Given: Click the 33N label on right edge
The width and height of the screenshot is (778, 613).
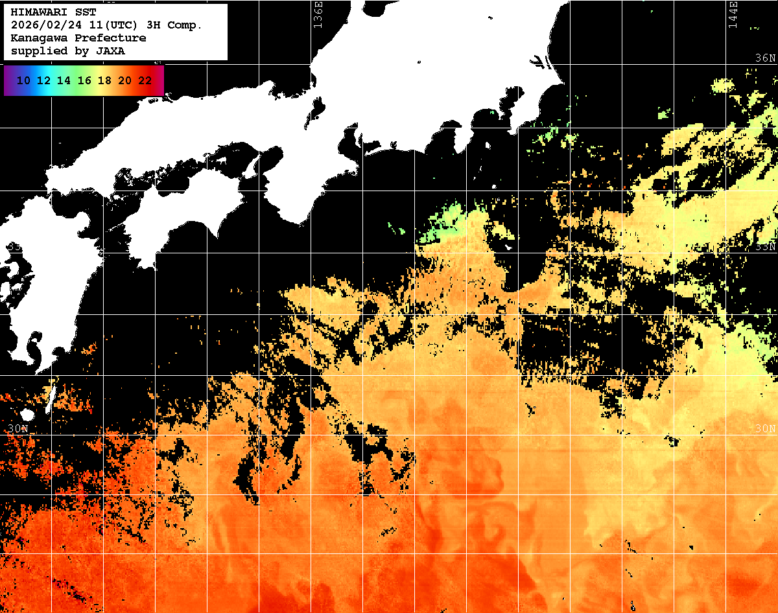Looking at the screenshot, I should (x=765, y=247).
